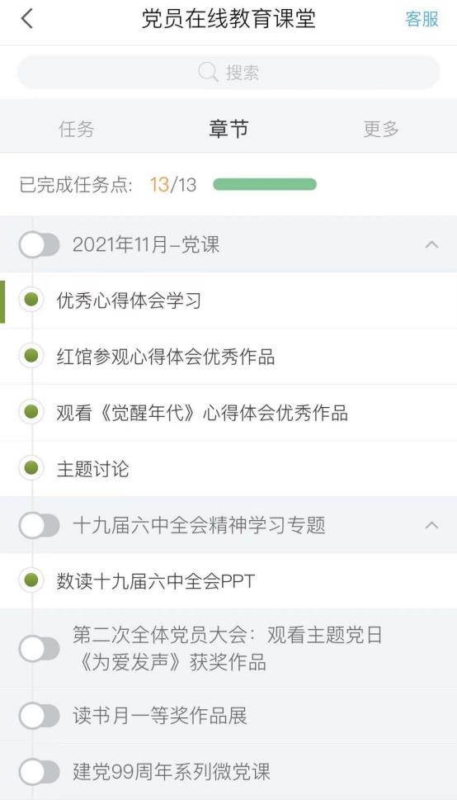Toggle switch for 2021年11月-党课
The height and width of the screenshot is (800, 457).
(40, 245)
